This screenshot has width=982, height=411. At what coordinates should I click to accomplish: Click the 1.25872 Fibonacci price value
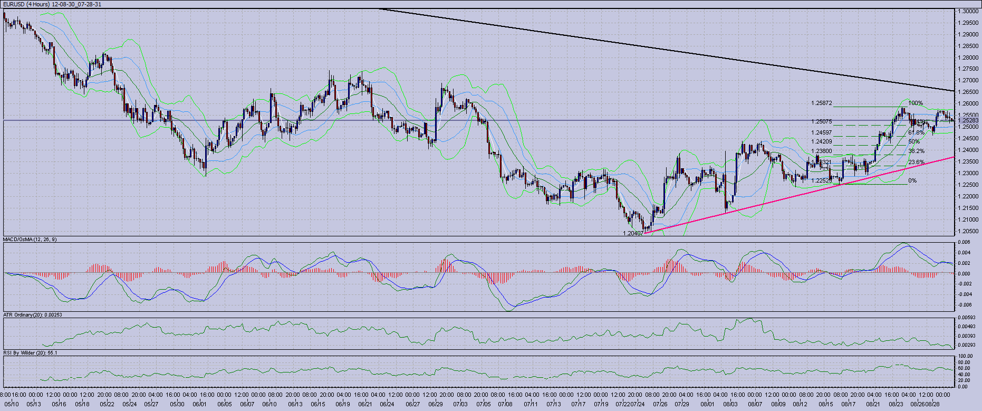click(x=822, y=103)
